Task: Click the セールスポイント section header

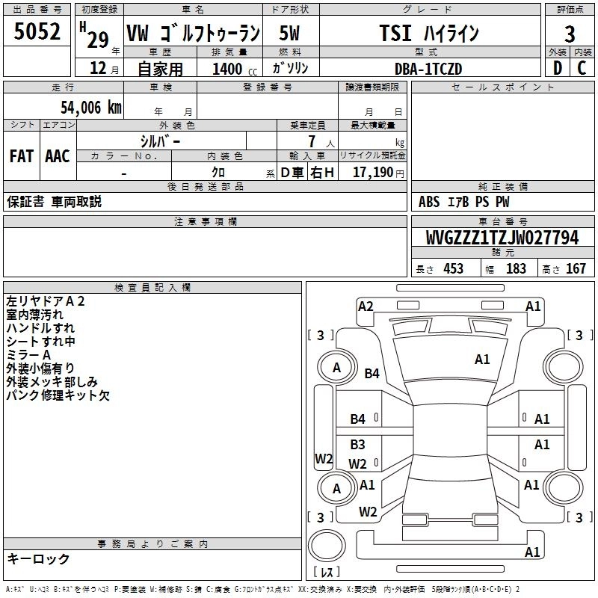Action: 502,87
